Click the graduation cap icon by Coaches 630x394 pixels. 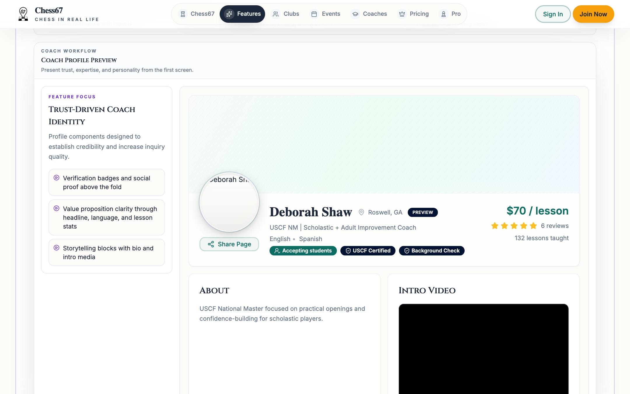pos(355,14)
